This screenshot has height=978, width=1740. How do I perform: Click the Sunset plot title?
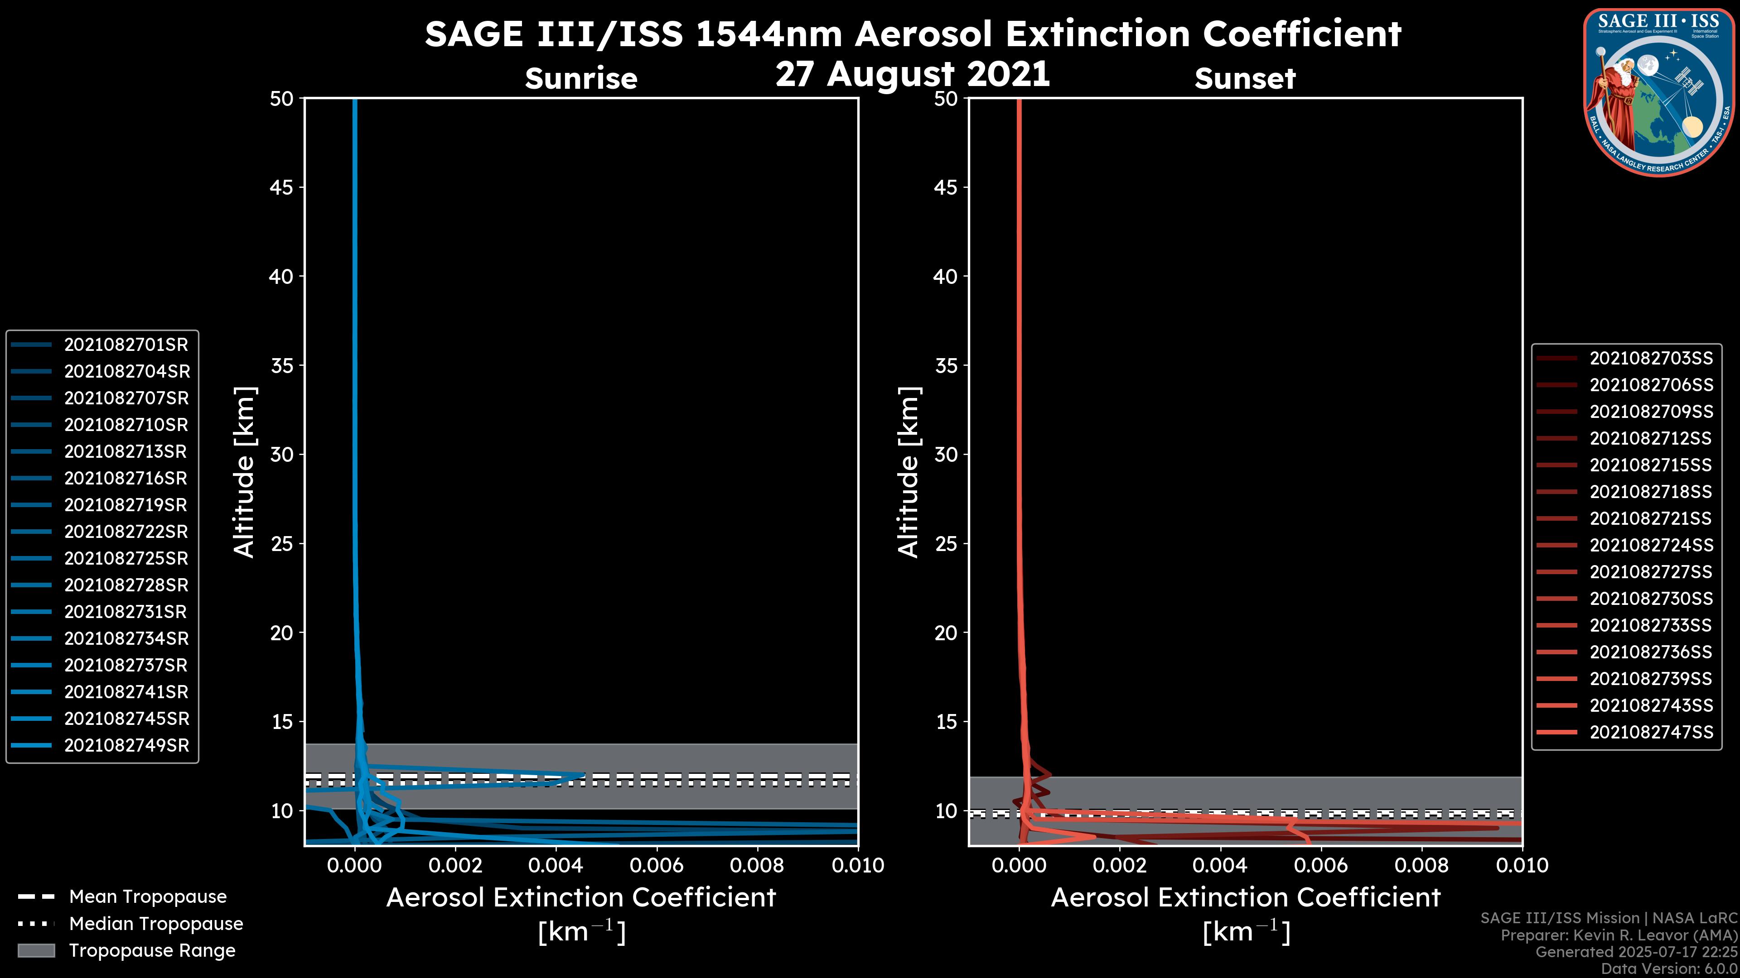point(1245,78)
